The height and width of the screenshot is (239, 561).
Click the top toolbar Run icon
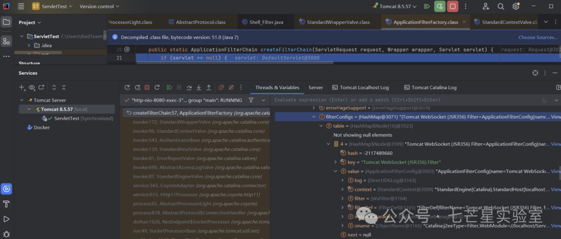[426, 6]
